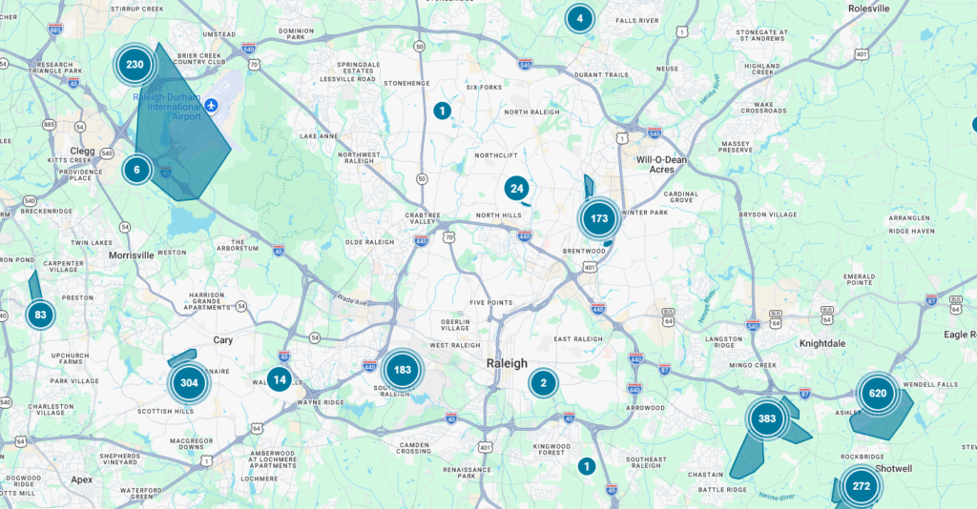
Task: Open the 4 cluster near Falls River
Action: [x=579, y=18]
